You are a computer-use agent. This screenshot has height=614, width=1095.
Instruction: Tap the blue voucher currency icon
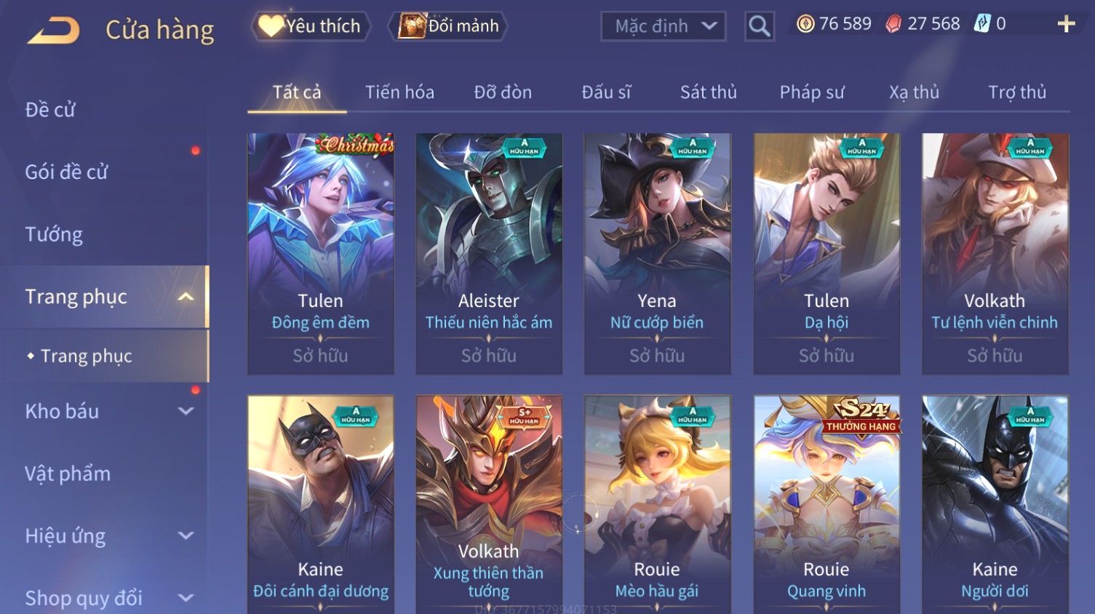tap(982, 24)
